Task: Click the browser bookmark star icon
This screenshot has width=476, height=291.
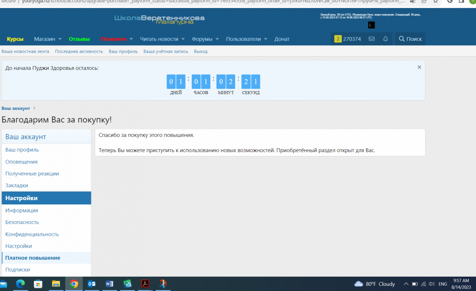Action: point(436,1)
